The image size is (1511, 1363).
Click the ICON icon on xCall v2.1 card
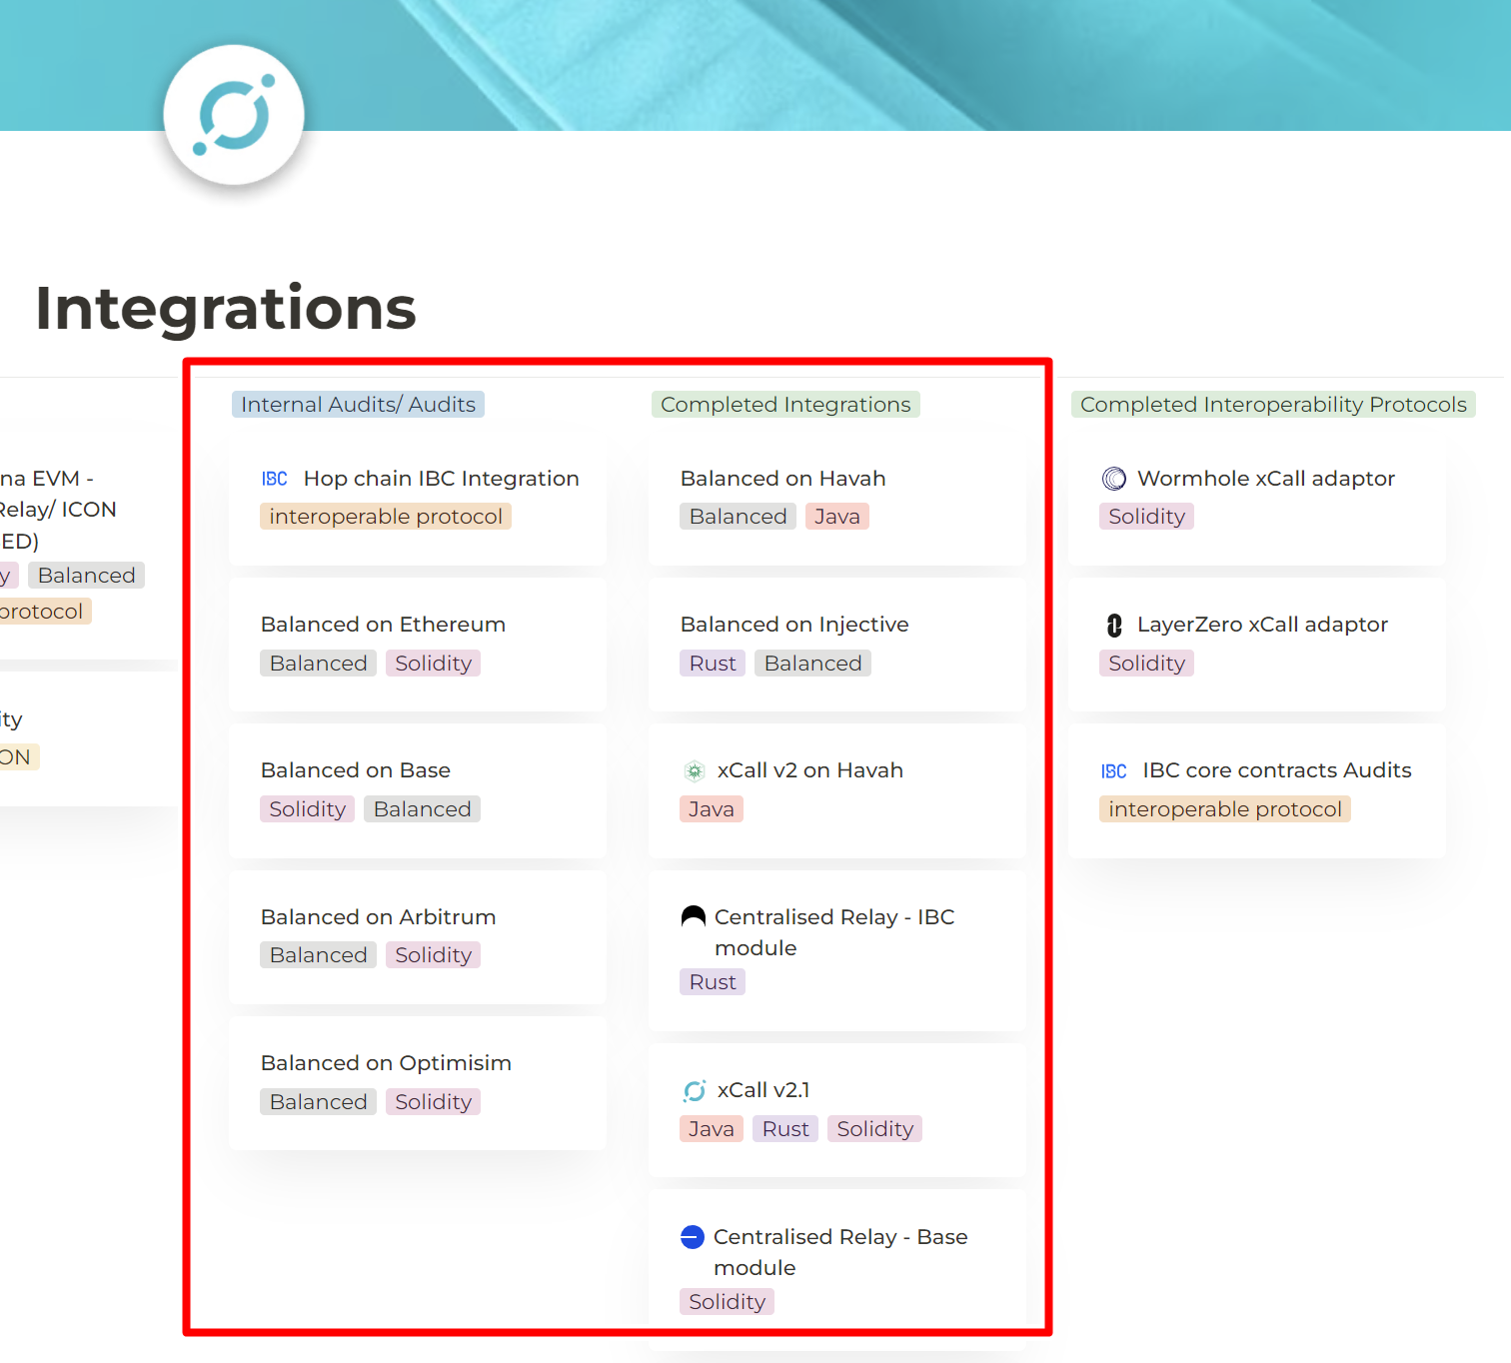pyautogui.click(x=695, y=1090)
